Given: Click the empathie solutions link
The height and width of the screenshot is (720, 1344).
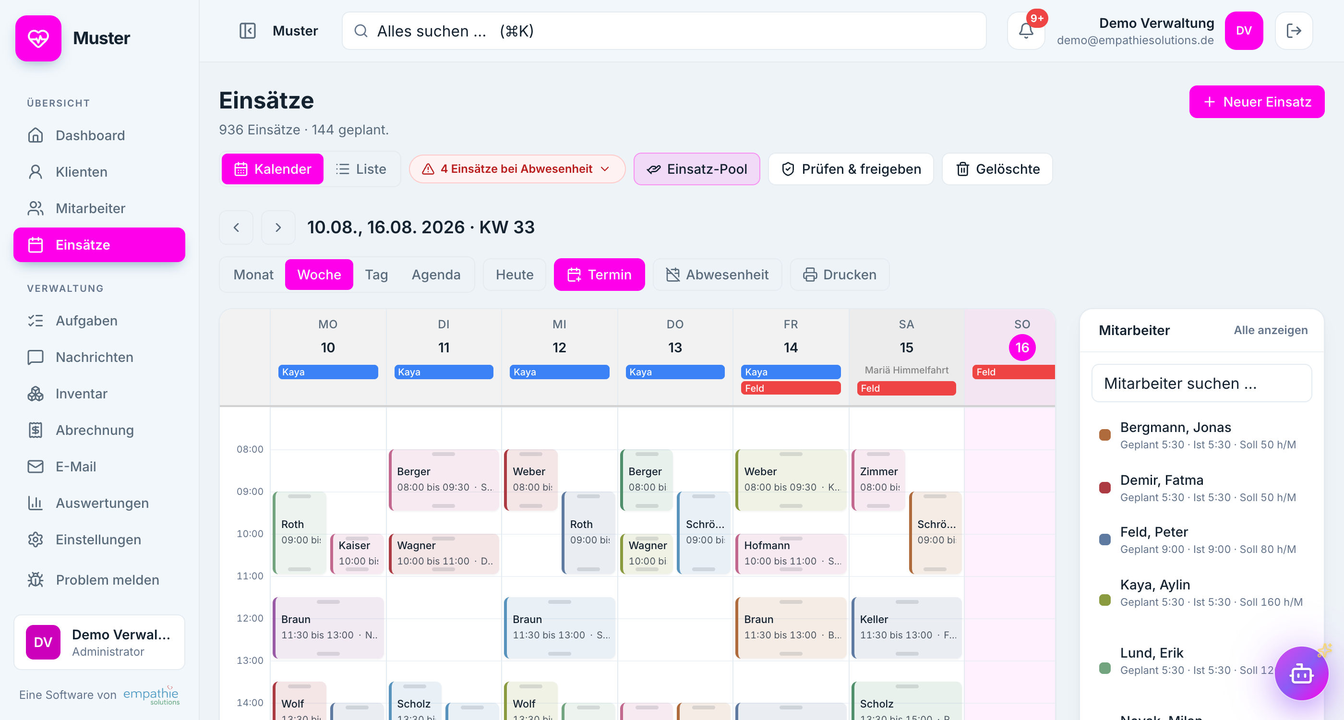Looking at the screenshot, I should [151, 695].
